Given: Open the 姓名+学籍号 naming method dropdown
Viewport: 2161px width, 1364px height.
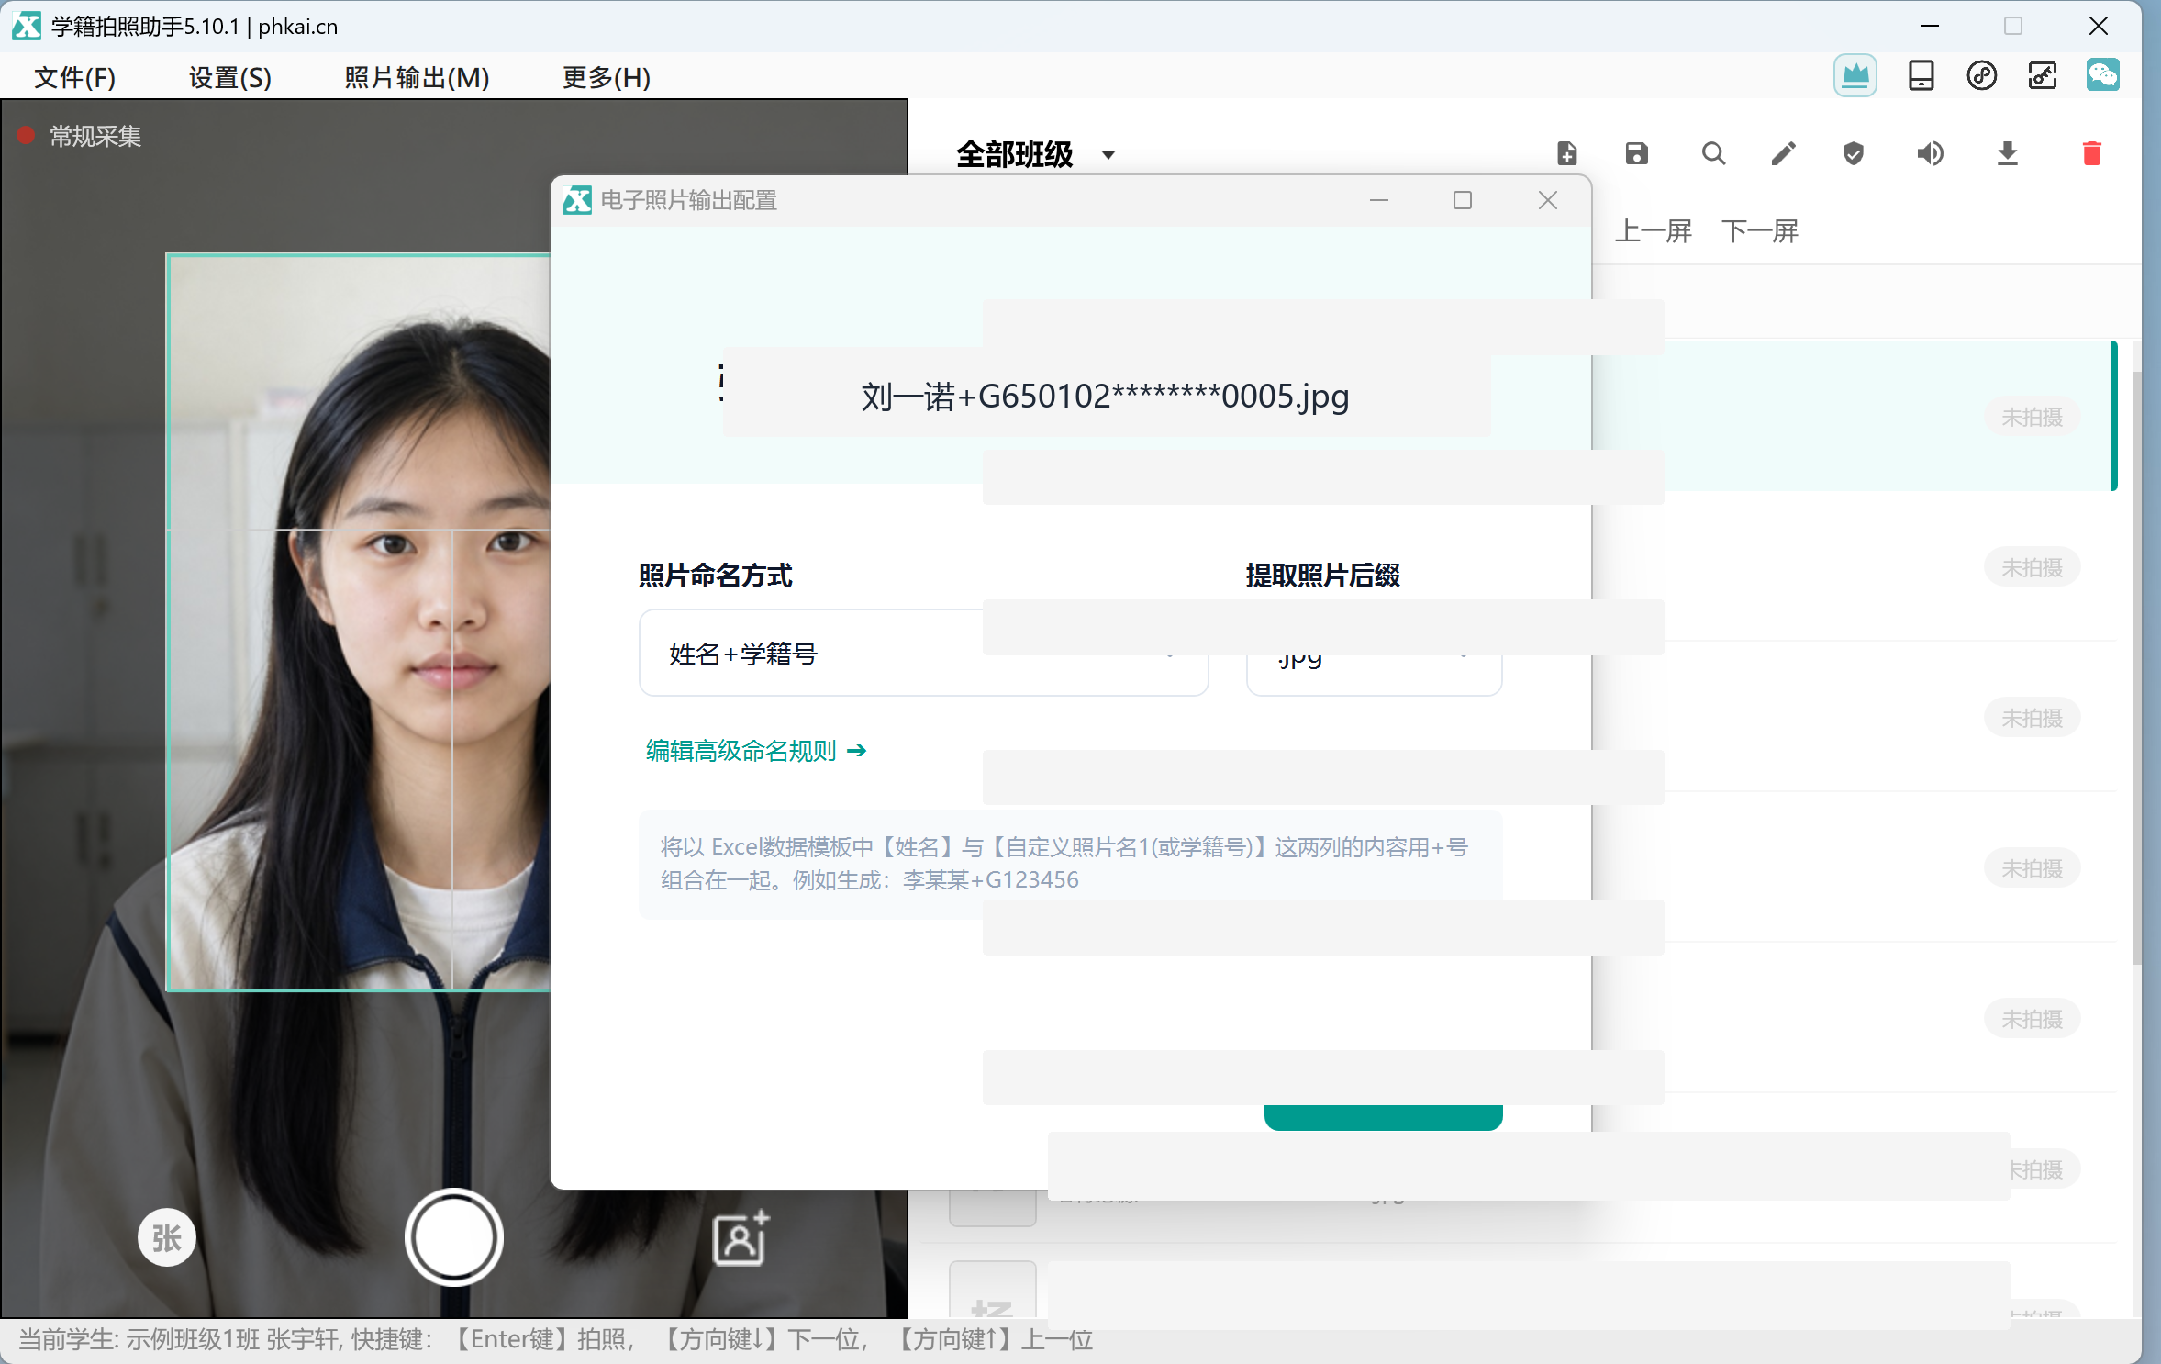Looking at the screenshot, I should click(923, 653).
